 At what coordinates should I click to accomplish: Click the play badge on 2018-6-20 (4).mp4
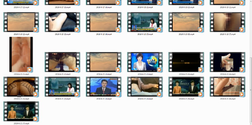[159, 70]
